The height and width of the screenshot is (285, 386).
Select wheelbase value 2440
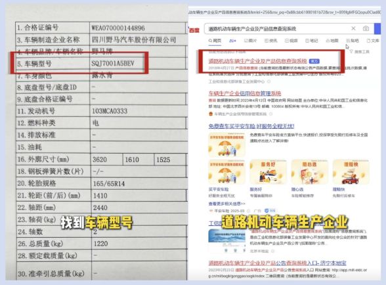[100, 208]
